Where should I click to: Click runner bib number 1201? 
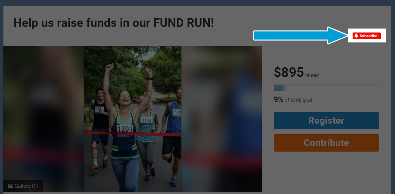125,129
